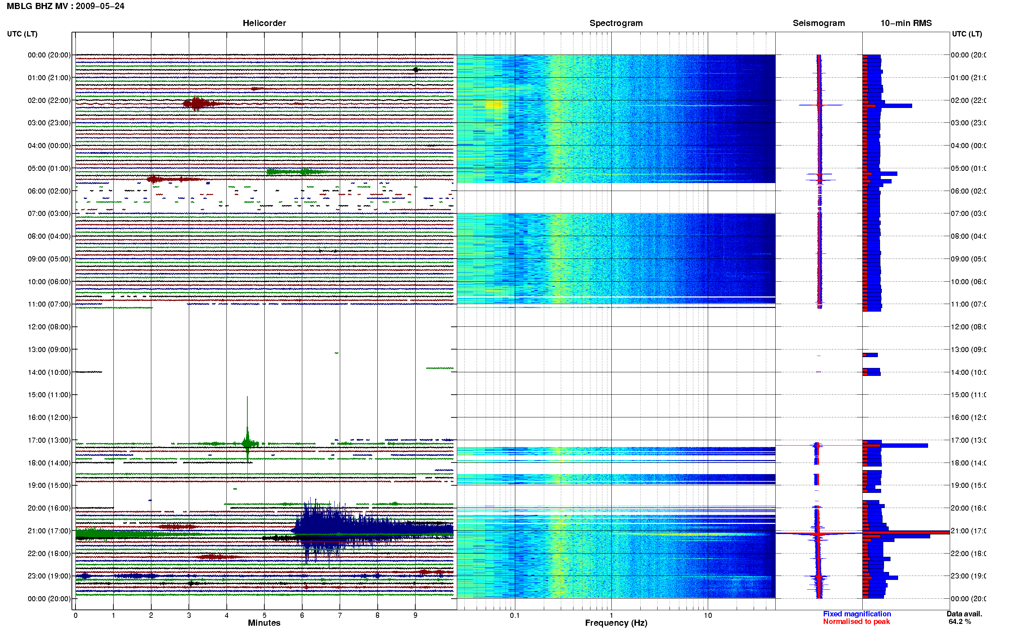Viewport: 1027px width, 642px height.
Task: Click the 'Data avail.' label
Action: pos(964,614)
